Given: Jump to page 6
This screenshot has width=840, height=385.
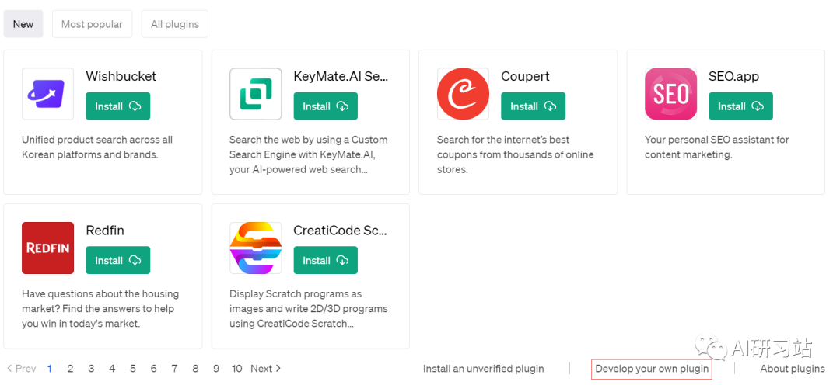Looking at the screenshot, I should point(154,369).
